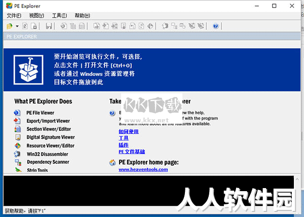This screenshot has height=217, width=304.
Task: Click the 'Dependency Scanner' text
Action: tap(48, 162)
